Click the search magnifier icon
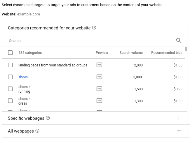The width and height of the screenshot is (190, 141). [x=179, y=40]
